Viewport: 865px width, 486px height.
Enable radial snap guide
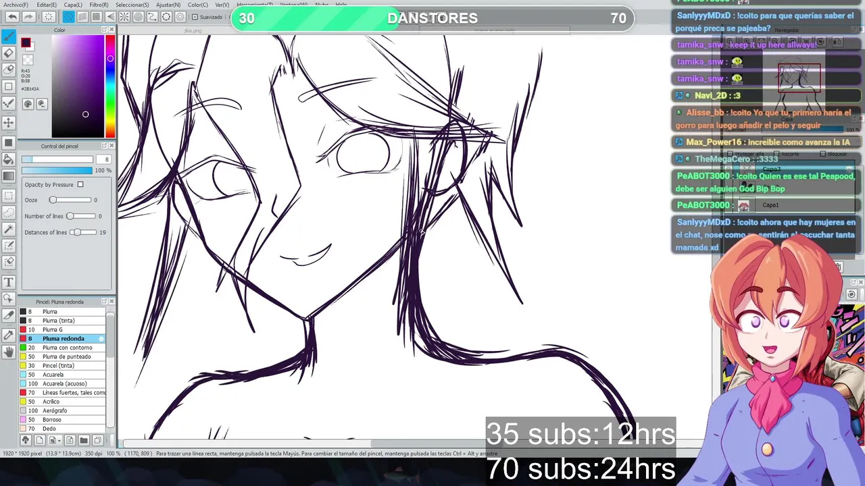[x=124, y=17]
